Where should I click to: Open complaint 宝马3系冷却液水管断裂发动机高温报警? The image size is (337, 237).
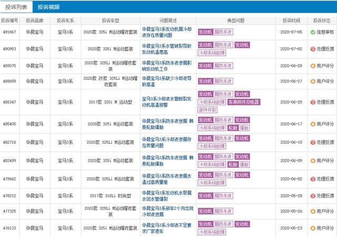pyautogui.click(x=167, y=102)
